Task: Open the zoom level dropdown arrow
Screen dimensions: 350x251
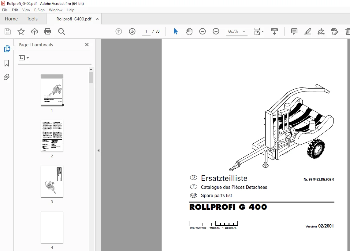Action: click(244, 31)
